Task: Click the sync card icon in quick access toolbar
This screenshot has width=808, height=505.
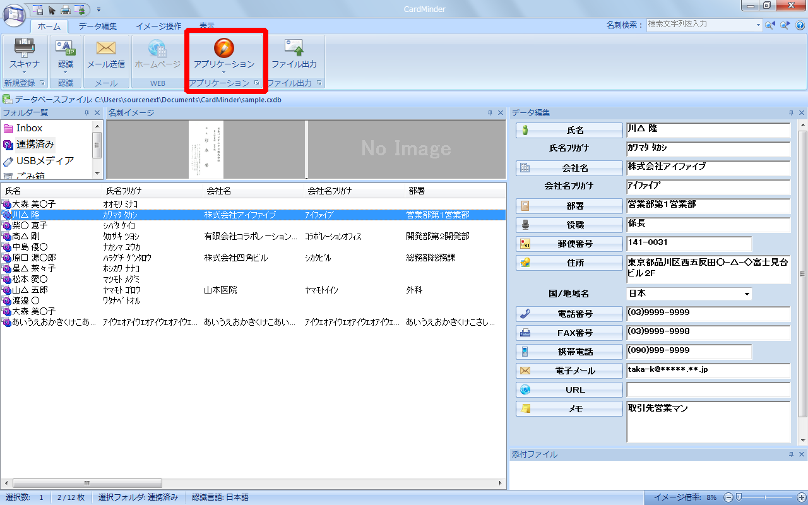Action: 79,9
